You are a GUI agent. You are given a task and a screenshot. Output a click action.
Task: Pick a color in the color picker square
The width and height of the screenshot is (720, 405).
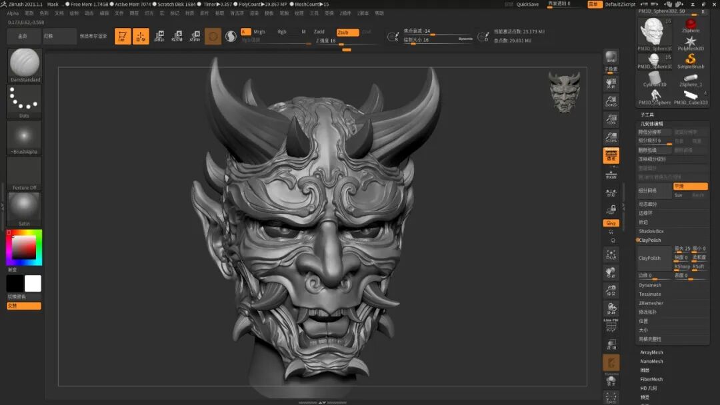click(24, 247)
